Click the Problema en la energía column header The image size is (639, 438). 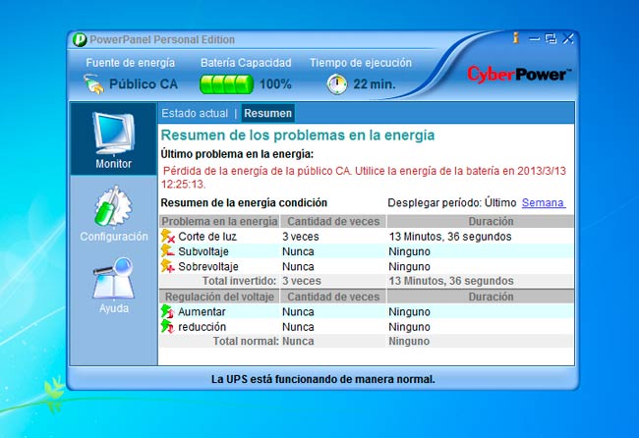coord(219,221)
